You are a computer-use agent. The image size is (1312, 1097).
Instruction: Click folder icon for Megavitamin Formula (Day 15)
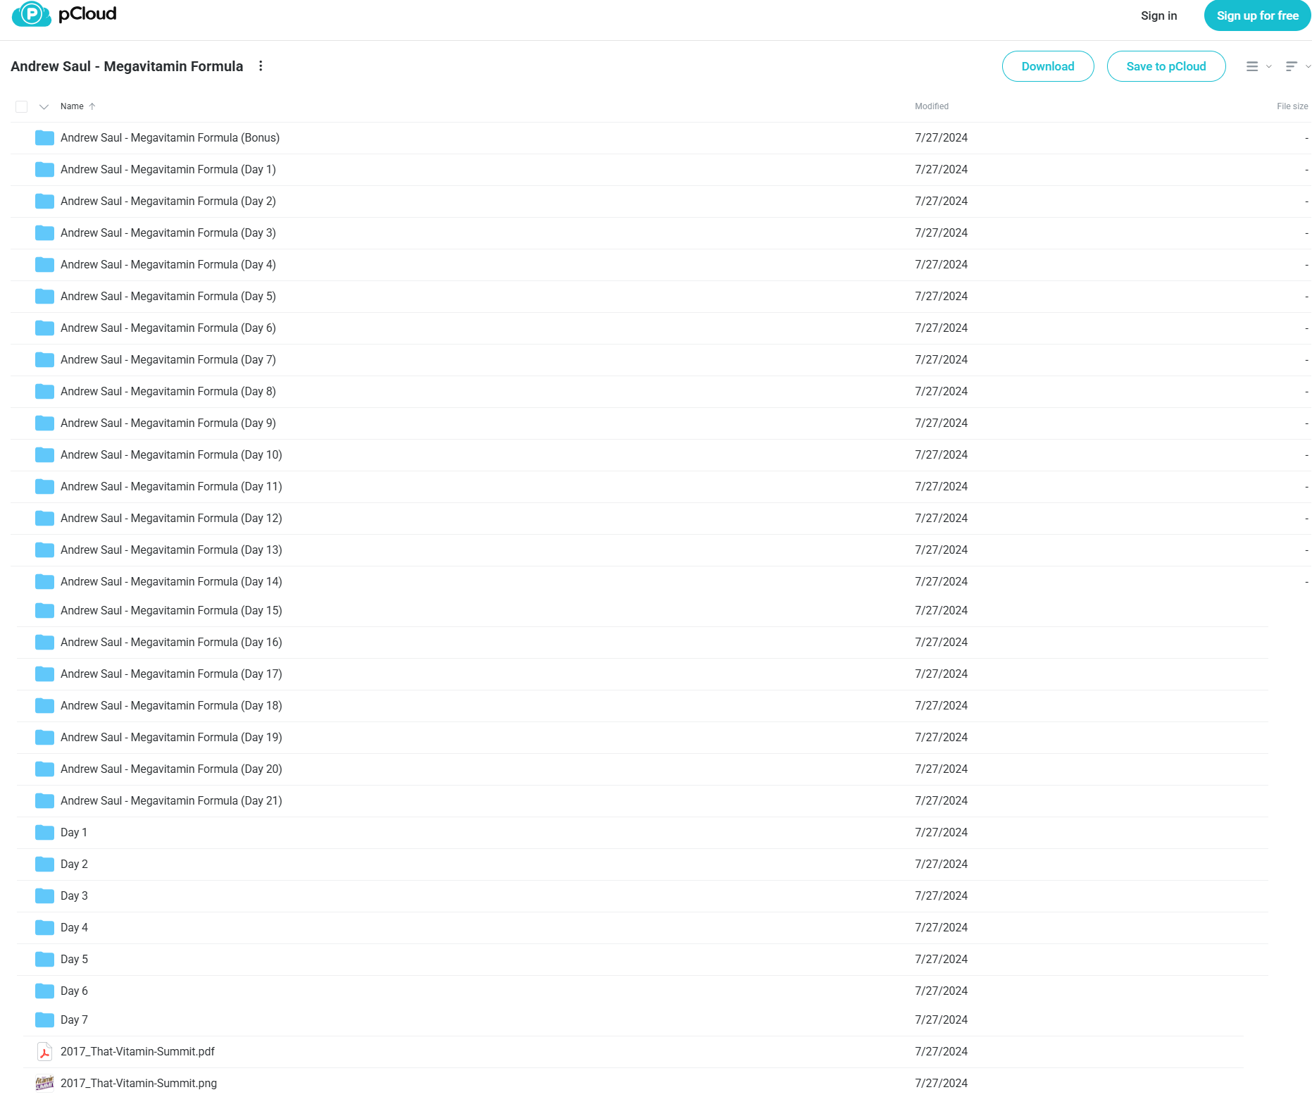click(45, 610)
